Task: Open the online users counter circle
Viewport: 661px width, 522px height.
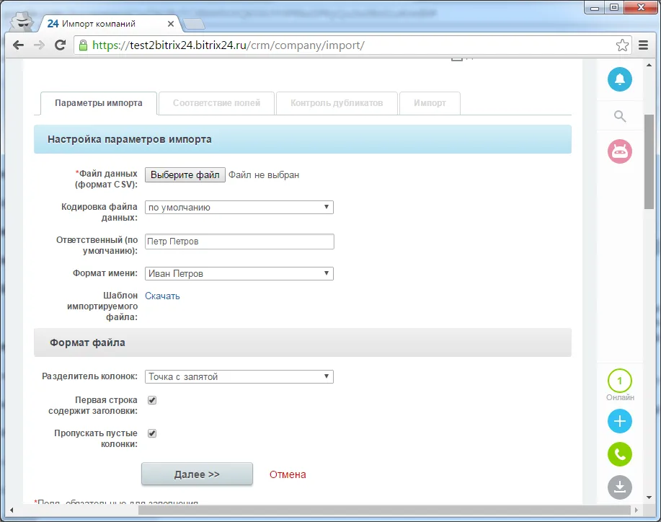Action: point(619,380)
